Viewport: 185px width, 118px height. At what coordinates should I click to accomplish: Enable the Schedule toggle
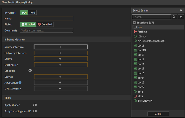click(x=30, y=71)
